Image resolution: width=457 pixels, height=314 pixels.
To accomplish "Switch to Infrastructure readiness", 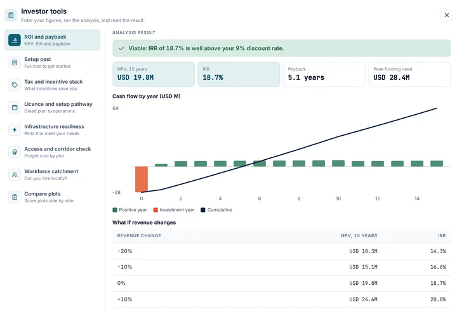I will pyautogui.click(x=52, y=129).
